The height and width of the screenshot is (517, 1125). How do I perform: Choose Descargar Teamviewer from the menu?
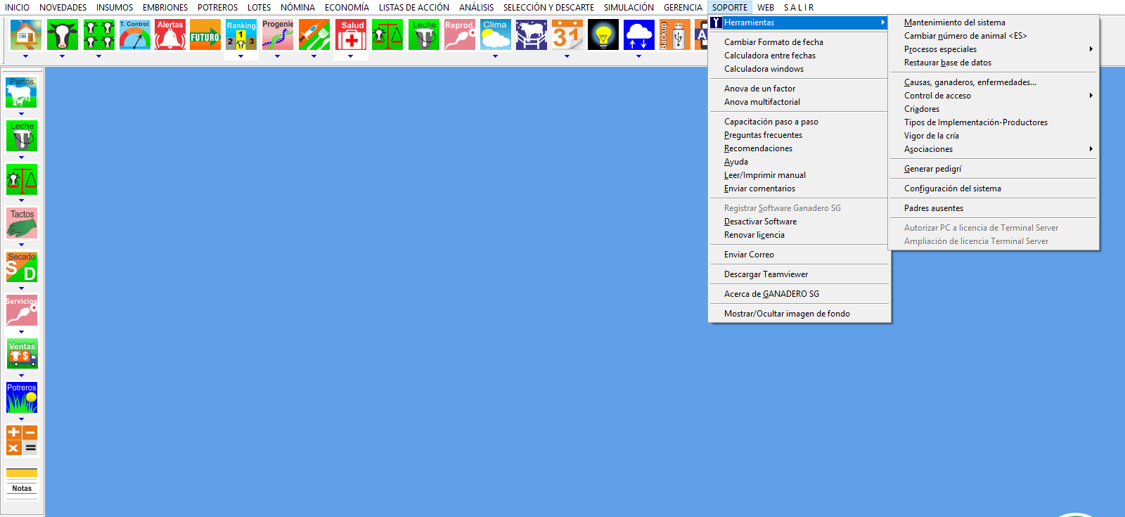coord(766,274)
